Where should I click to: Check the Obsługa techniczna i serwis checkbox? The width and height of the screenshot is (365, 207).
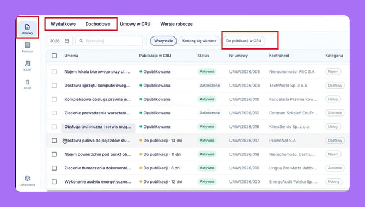(54, 127)
